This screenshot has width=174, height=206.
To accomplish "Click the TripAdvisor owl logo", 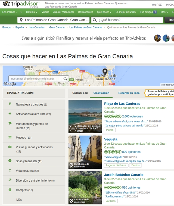I will pyautogui.click(x=7, y=4).
